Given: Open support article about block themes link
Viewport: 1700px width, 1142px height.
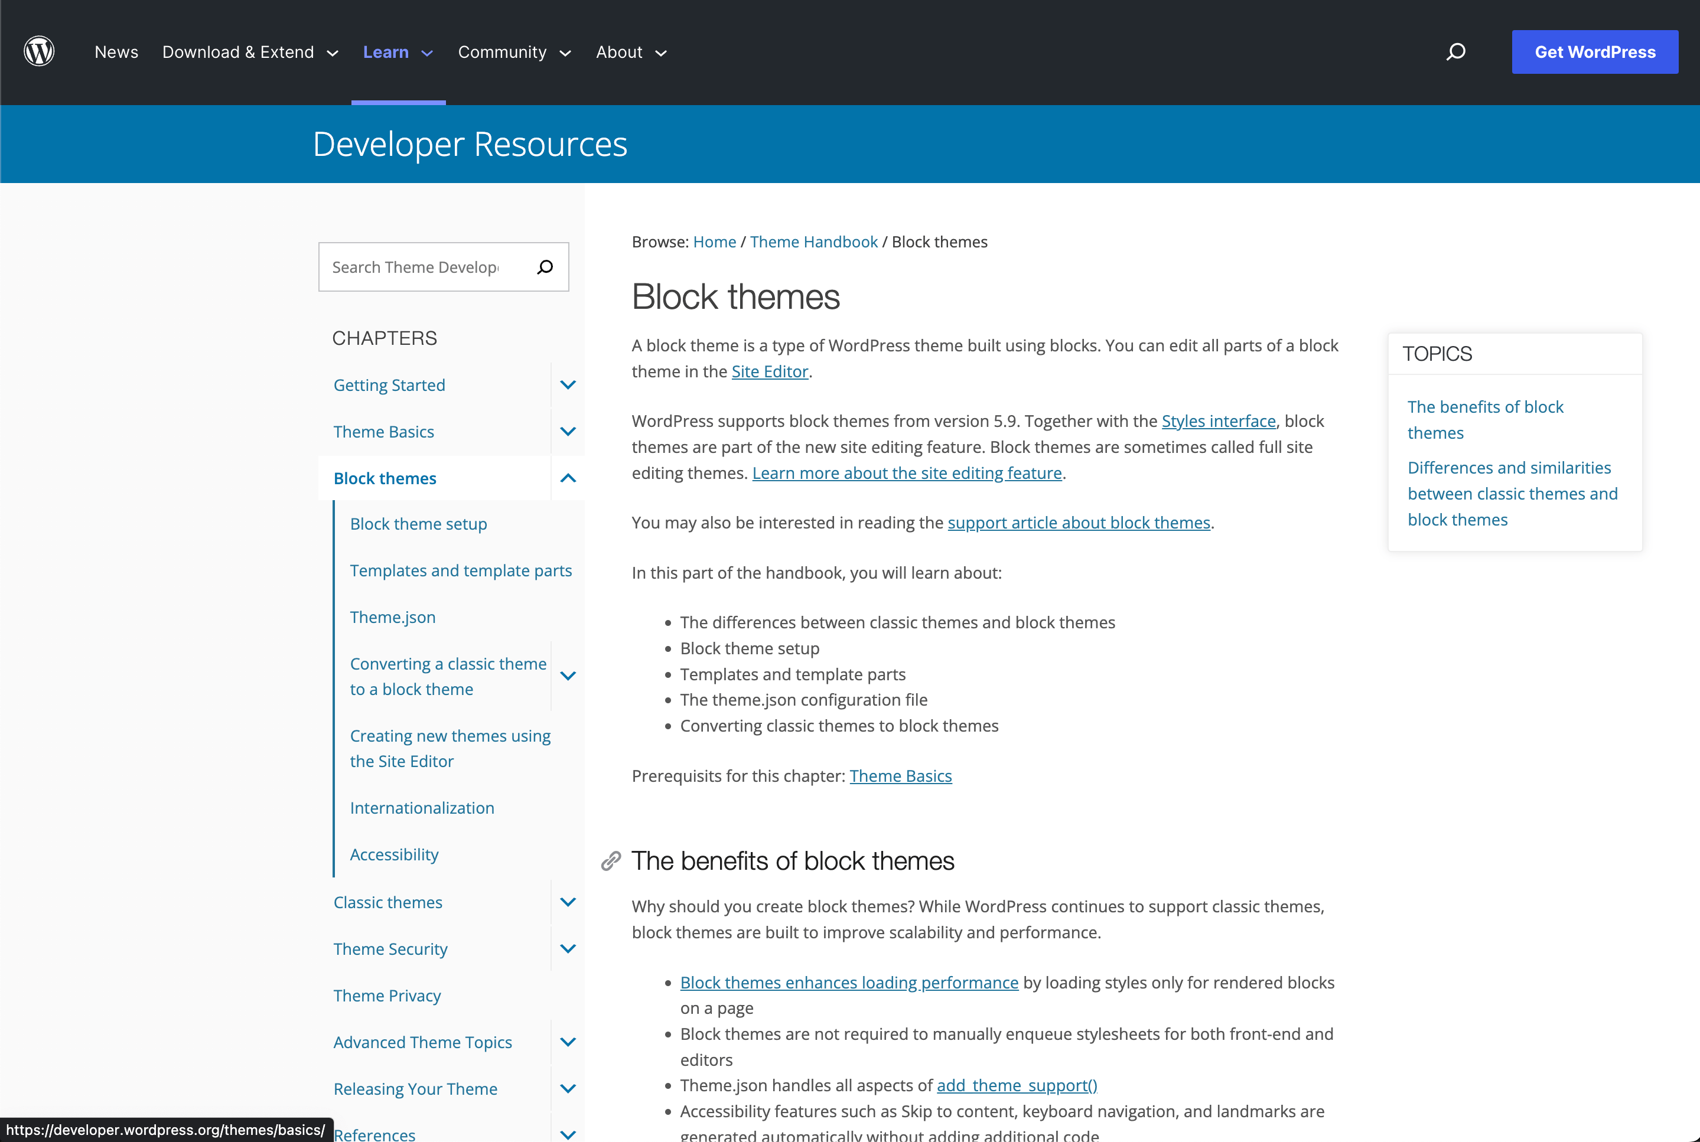Looking at the screenshot, I should (1079, 523).
